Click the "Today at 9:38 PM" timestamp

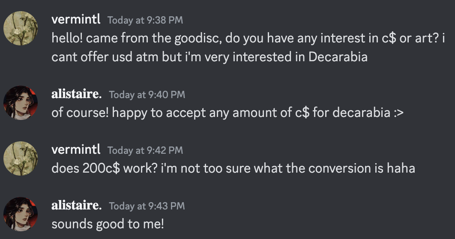[x=145, y=20]
